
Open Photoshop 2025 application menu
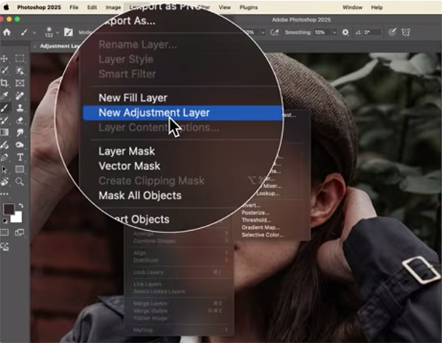pyautogui.click(x=39, y=7)
